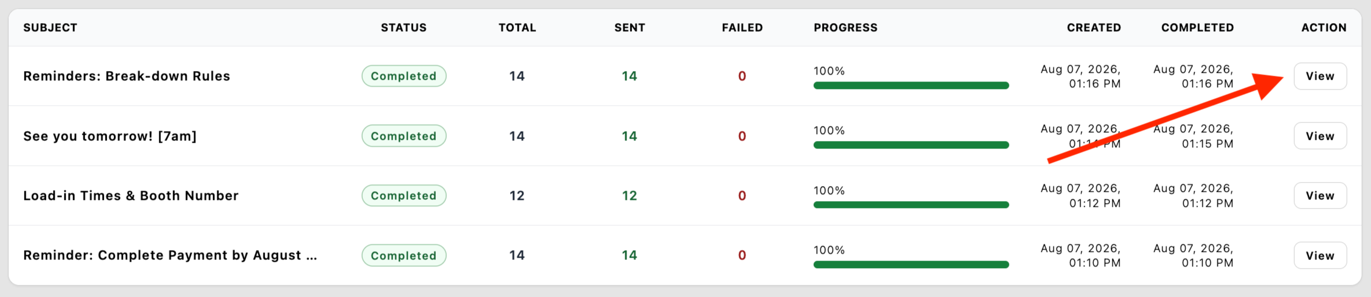
Task: Click the Load-in Times & Booth Number subject
Action: [x=131, y=196]
